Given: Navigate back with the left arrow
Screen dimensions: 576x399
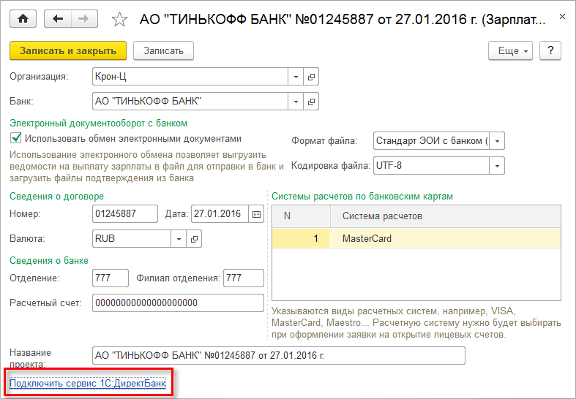Looking at the screenshot, I should click(x=58, y=18).
